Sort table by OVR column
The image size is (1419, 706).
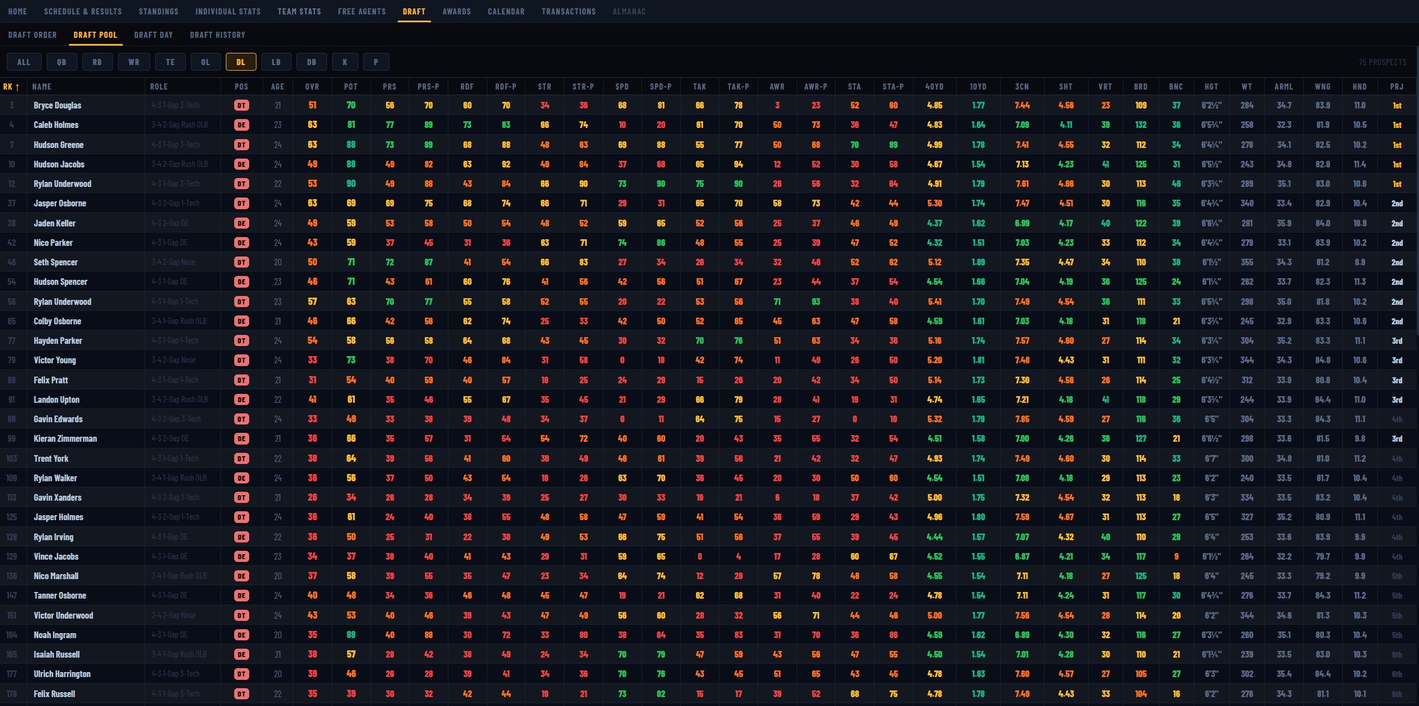(x=312, y=86)
